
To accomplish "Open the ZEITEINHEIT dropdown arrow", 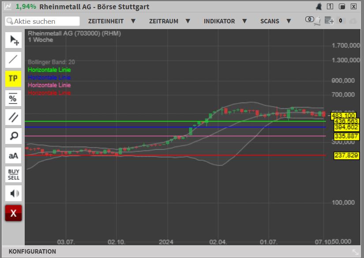I will pos(133,21).
